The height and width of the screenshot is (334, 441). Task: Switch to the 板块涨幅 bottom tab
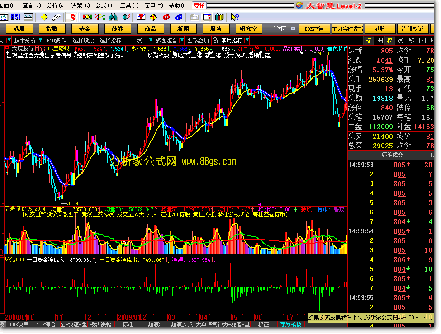pos(100,324)
